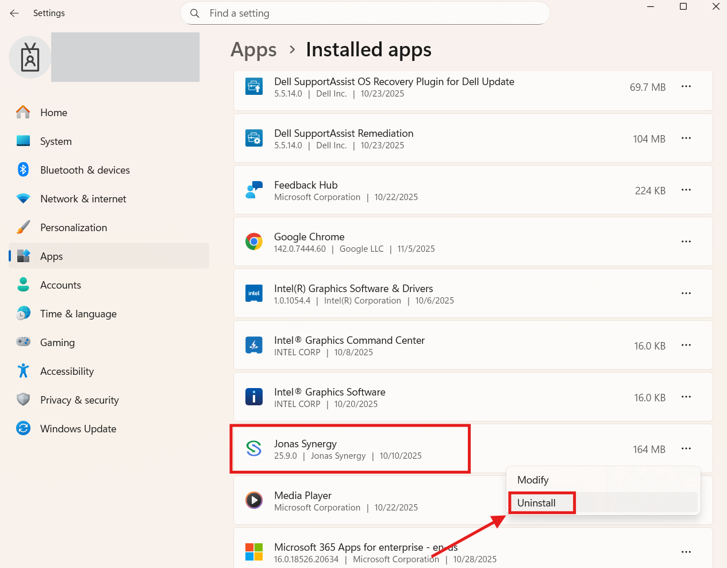This screenshot has height=568, width=727.
Task: Open more options for Microsoft 365 Apps
Action: [x=686, y=552]
